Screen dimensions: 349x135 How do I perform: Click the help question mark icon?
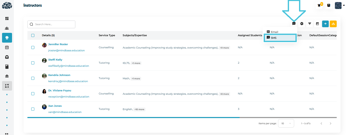coord(329,5)
